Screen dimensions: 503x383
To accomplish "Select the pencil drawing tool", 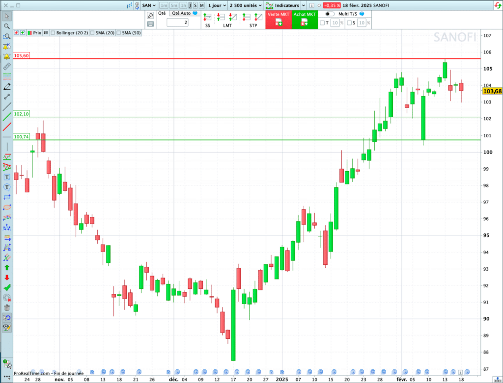I will coord(7,86).
